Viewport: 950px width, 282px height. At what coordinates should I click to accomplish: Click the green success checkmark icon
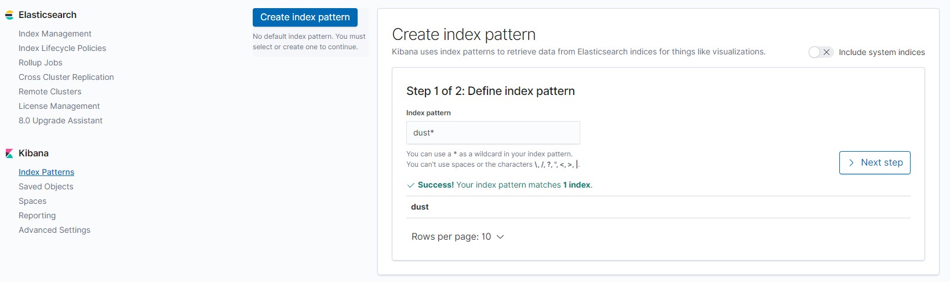pyautogui.click(x=411, y=185)
